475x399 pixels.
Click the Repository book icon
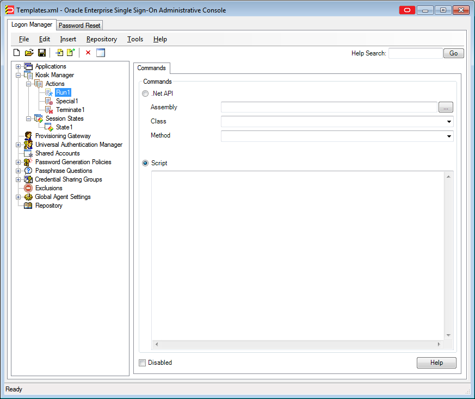coord(28,205)
